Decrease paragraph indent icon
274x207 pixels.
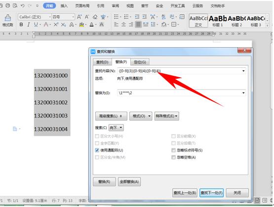[x=137, y=17]
